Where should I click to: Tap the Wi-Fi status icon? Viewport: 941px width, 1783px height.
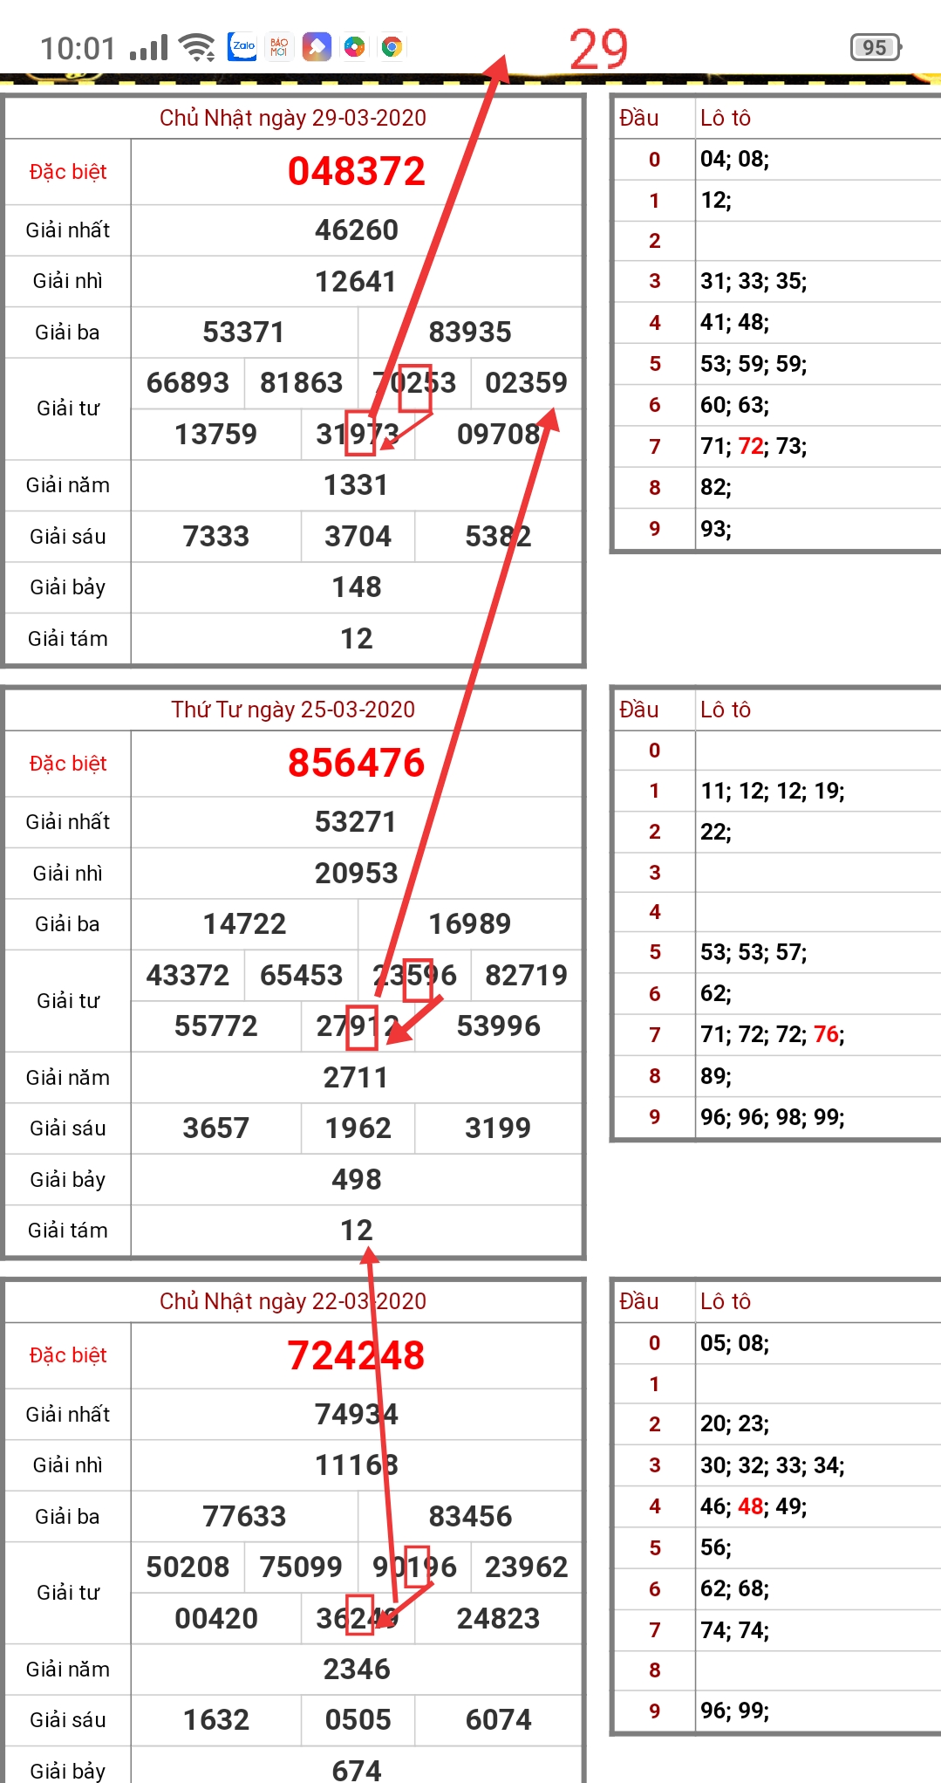(x=197, y=48)
